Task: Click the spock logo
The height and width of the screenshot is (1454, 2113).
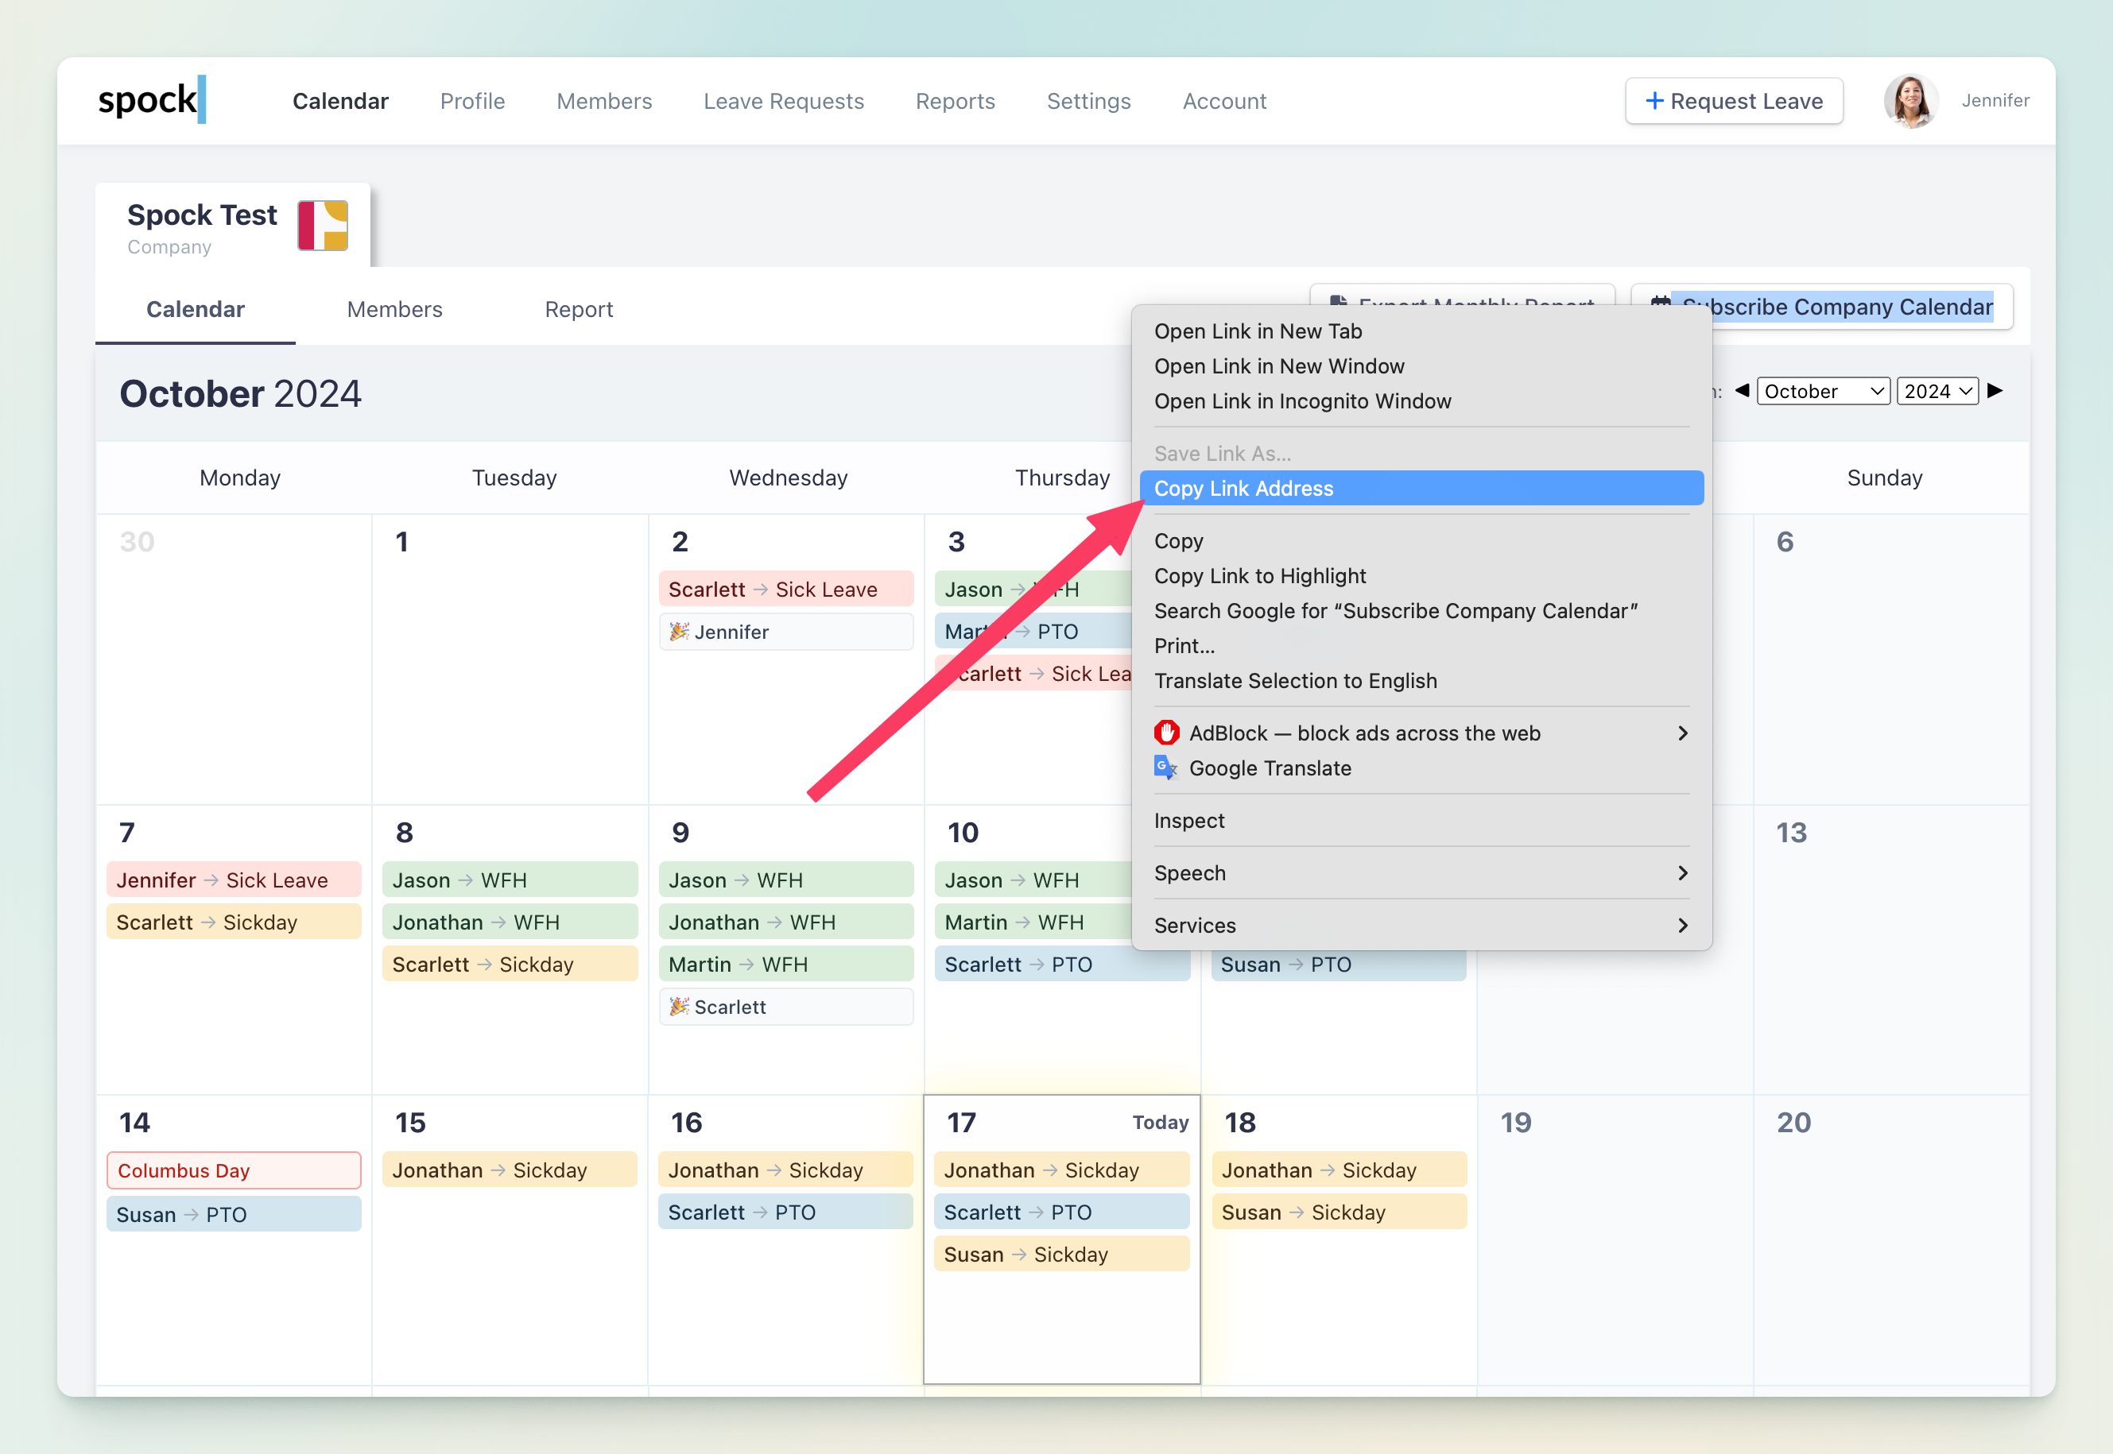Action: (x=151, y=100)
